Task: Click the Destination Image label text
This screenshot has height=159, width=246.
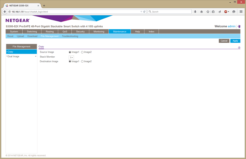Action: point(49,61)
